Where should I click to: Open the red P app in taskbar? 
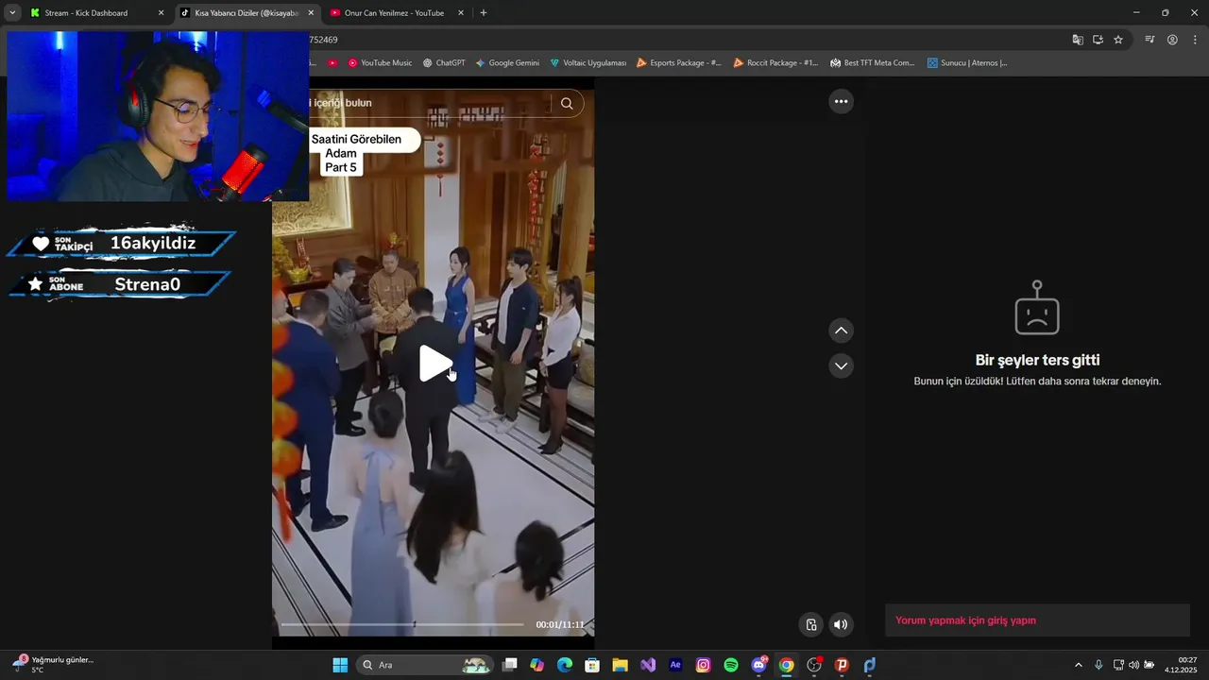pos(842,665)
